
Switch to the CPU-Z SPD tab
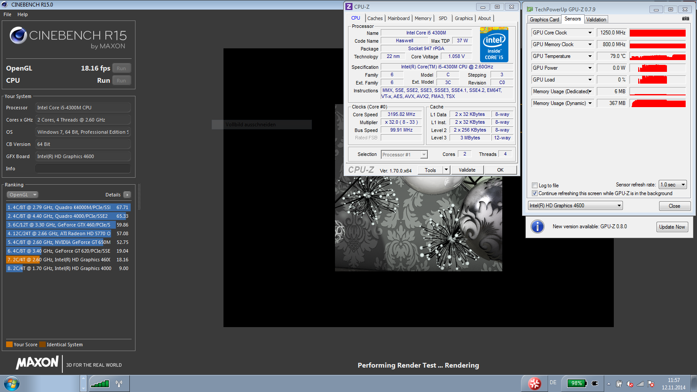pyautogui.click(x=443, y=18)
